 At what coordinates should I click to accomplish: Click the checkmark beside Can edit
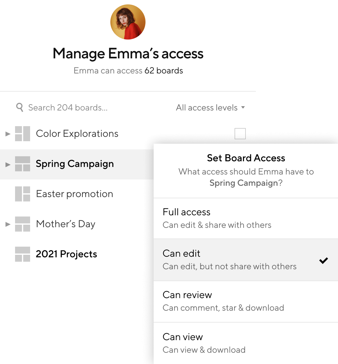coord(323,260)
